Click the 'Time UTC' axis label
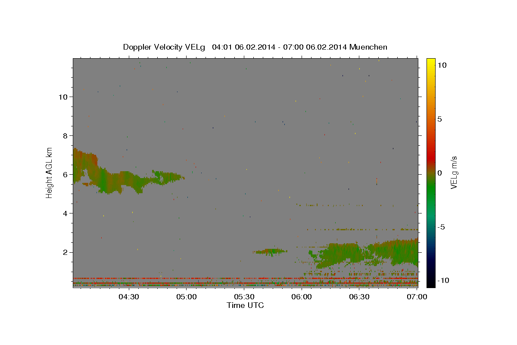Screen dimensions: 517x345 pos(245,305)
